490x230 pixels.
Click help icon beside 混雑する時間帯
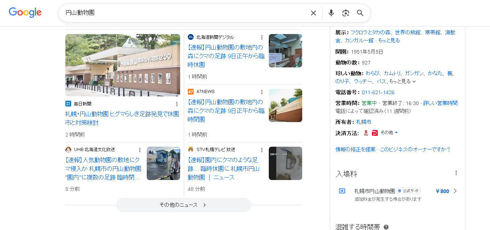tap(386, 227)
